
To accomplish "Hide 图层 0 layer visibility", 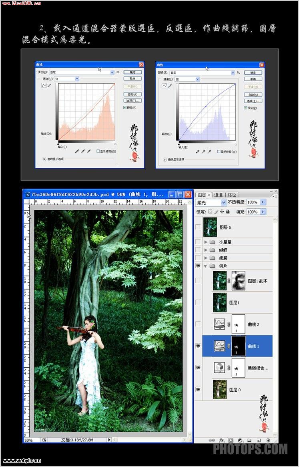I will 198,389.
